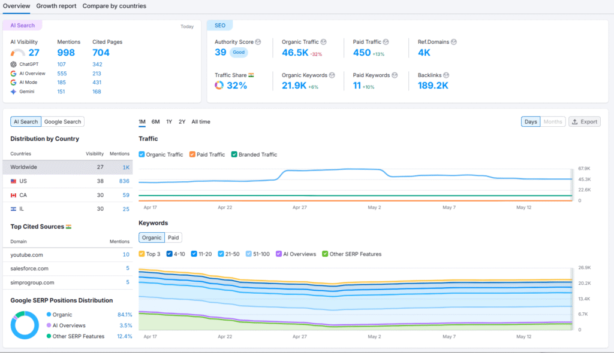Click the youtube.com cited source

point(26,254)
